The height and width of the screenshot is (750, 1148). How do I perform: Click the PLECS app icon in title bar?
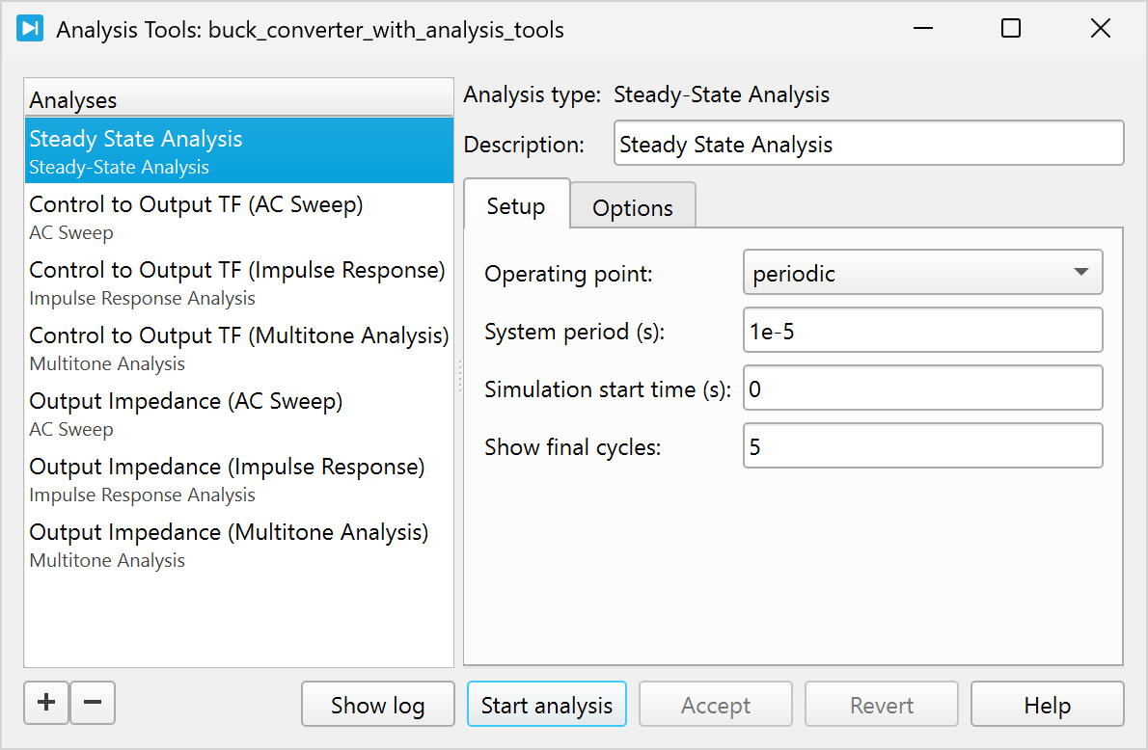pos(30,29)
